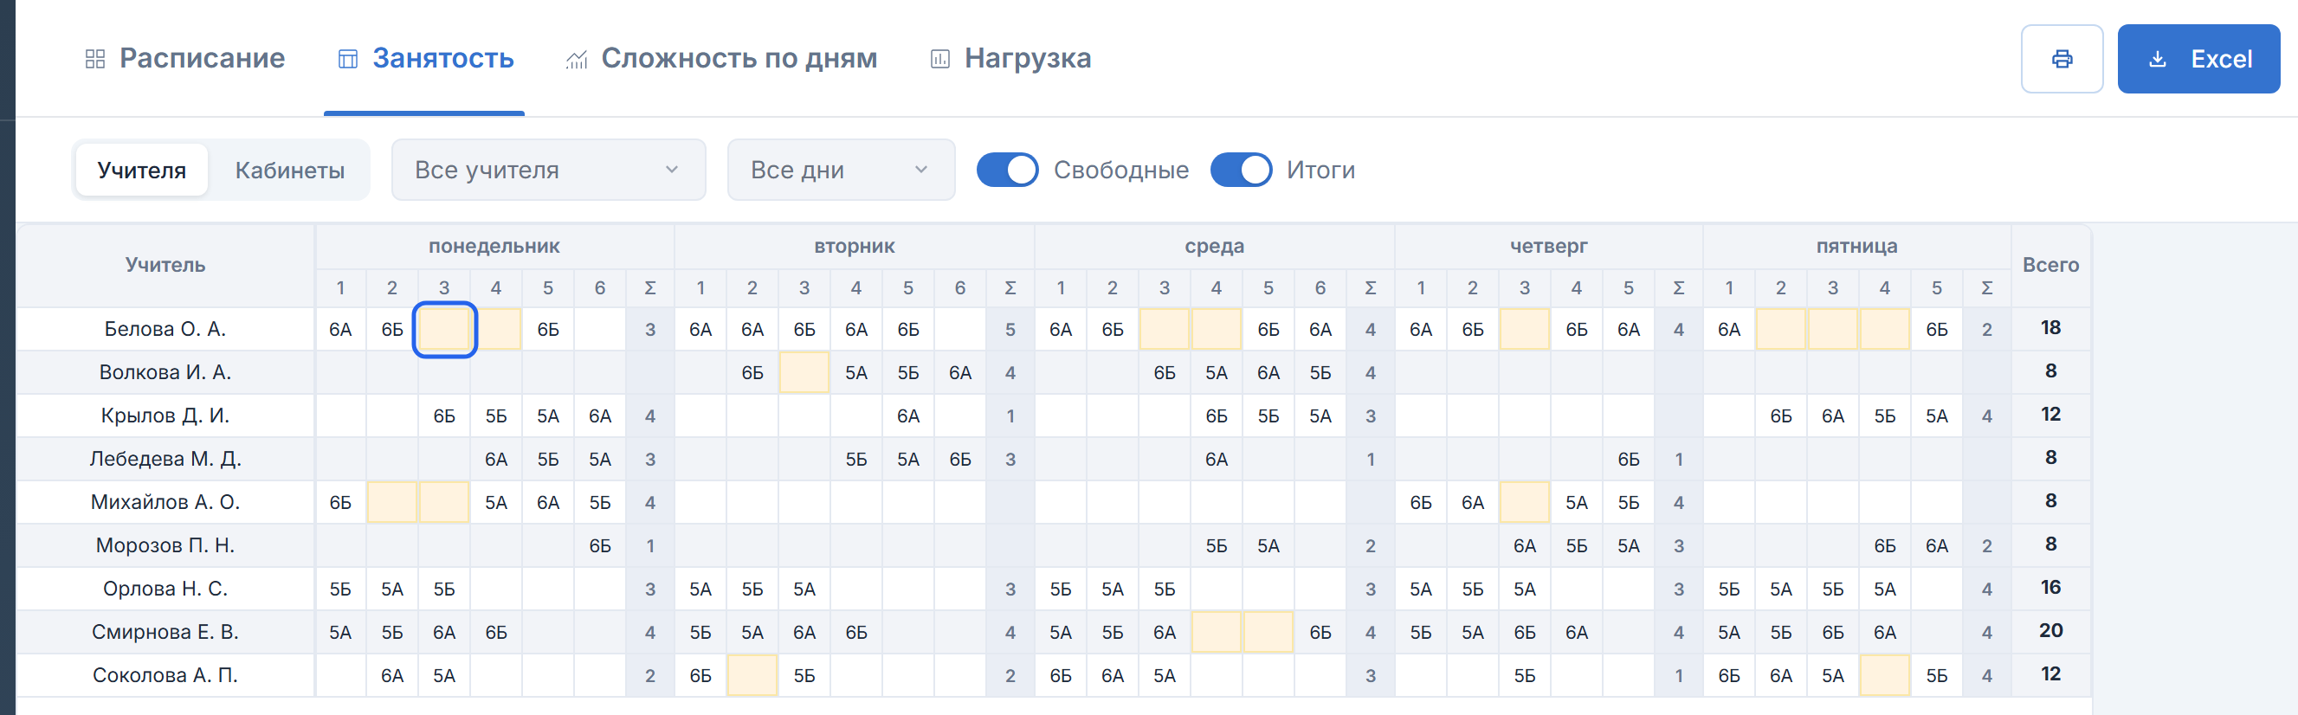Click the teacher name Морозов П. Н.
Screen dimensions: 2298x715
pyautogui.click(x=165, y=545)
